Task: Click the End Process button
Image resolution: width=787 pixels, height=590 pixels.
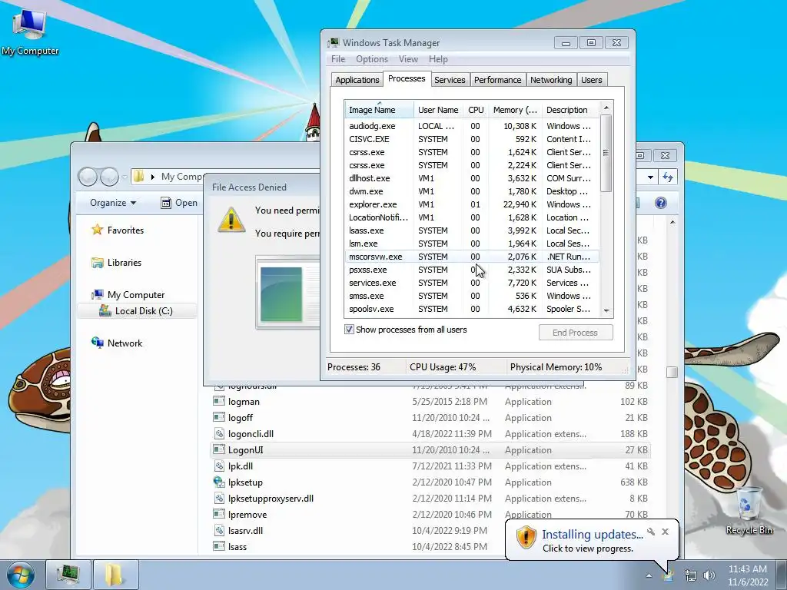Action: [575, 333]
